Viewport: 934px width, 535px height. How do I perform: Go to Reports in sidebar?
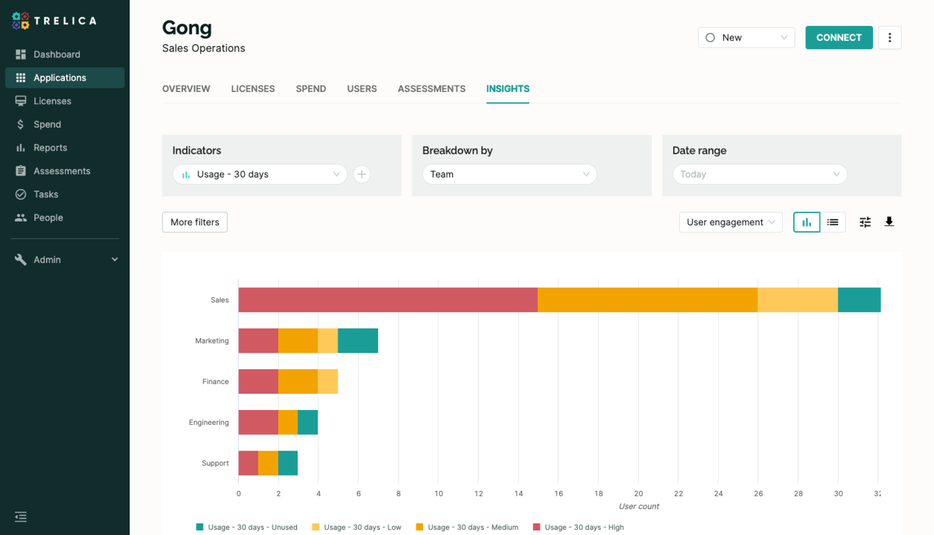pyautogui.click(x=50, y=147)
